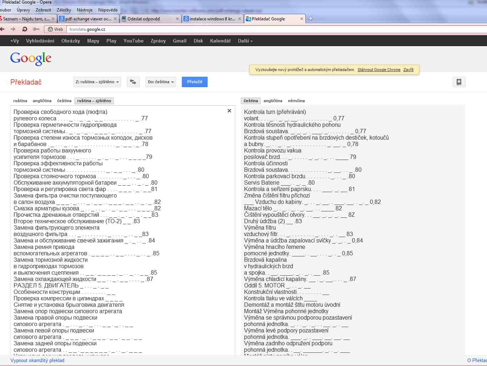
Task: Close the Seznam tab
Action: tap(53, 19)
